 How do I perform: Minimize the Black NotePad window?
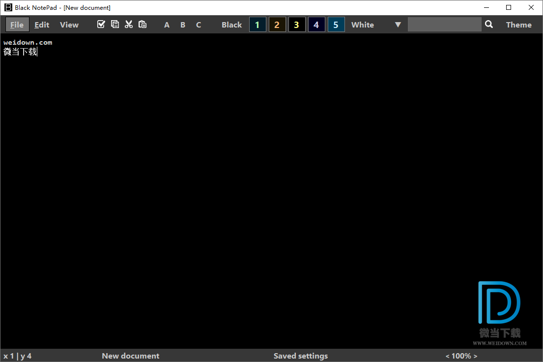pyautogui.click(x=486, y=7)
